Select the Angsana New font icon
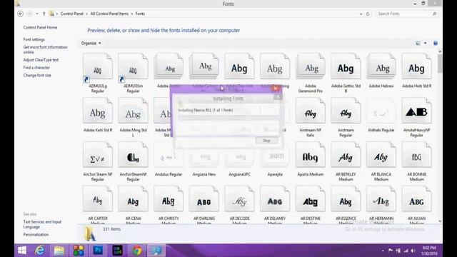 pyautogui.click(x=204, y=155)
